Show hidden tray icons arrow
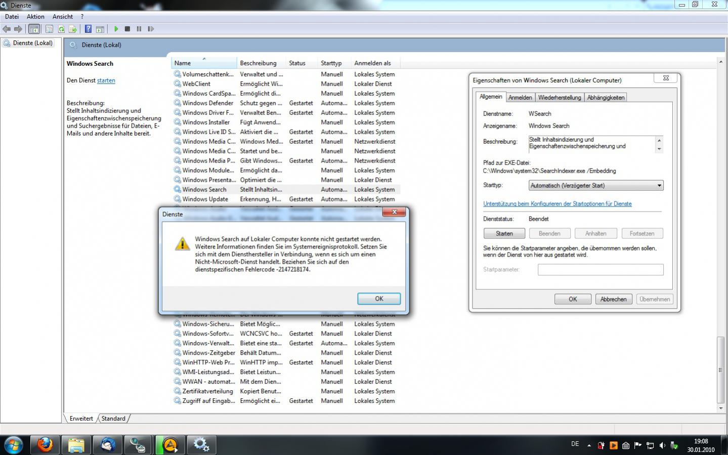The width and height of the screenshot is (728, 455). pyautogui.click(x=589, y=445)
